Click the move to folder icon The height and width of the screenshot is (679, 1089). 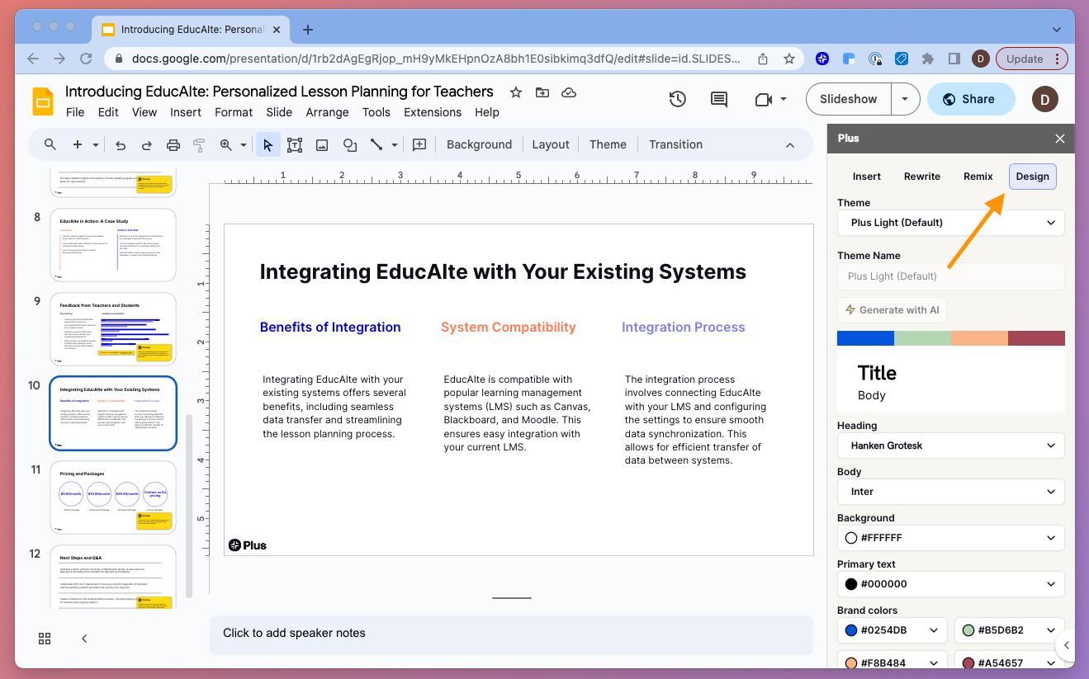pyautogui.click(x=542, y=92)
